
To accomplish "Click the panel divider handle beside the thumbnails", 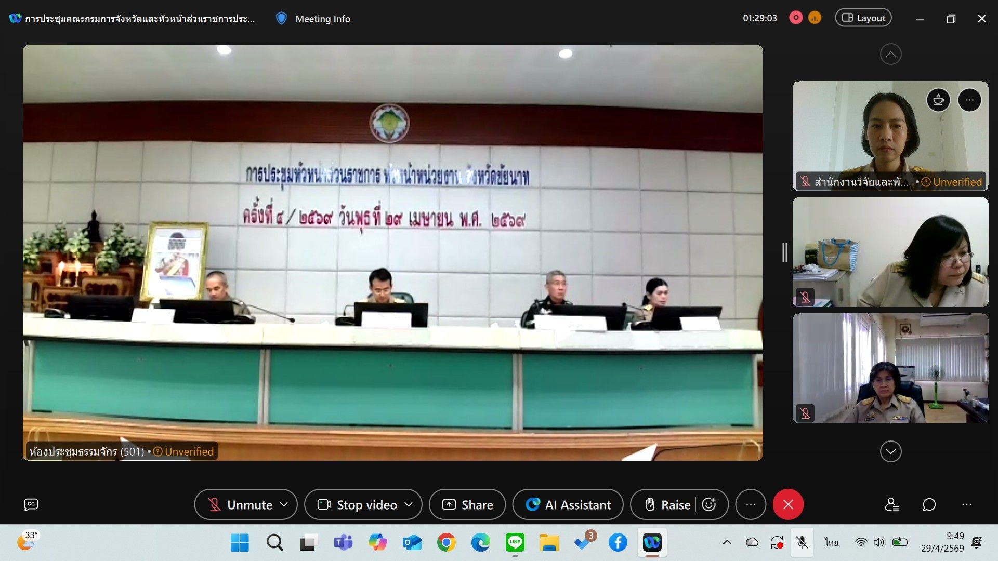I will click(x=784, y=252).
